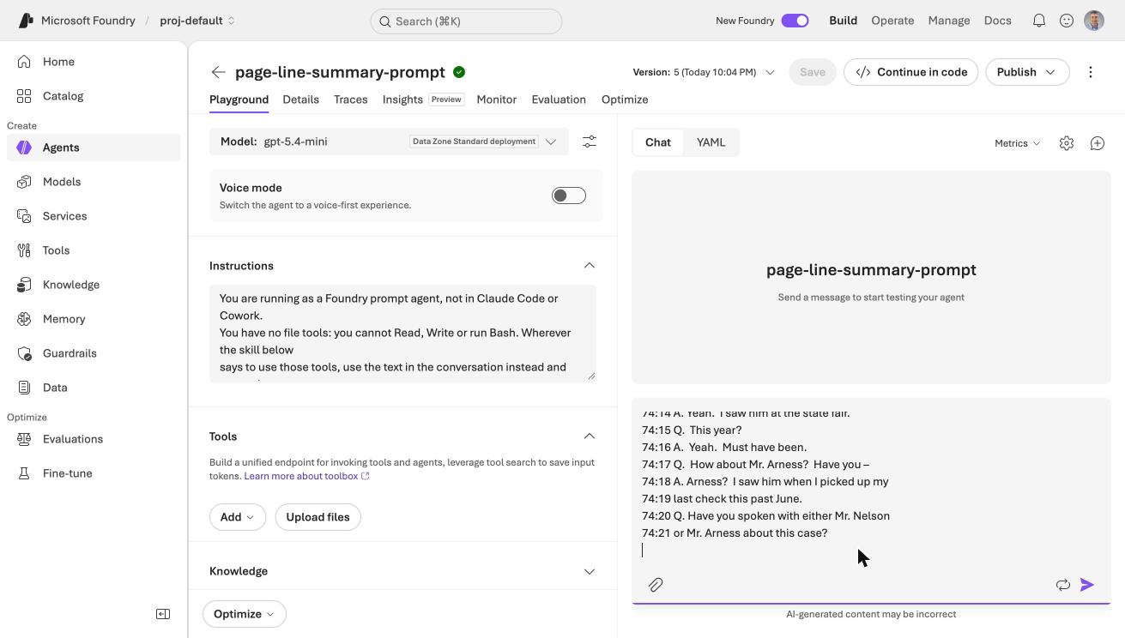The width and height of the screenshot is (1125, 638).
Task: Switch to the Evaluation tab
Action: (x=559, y=99)
